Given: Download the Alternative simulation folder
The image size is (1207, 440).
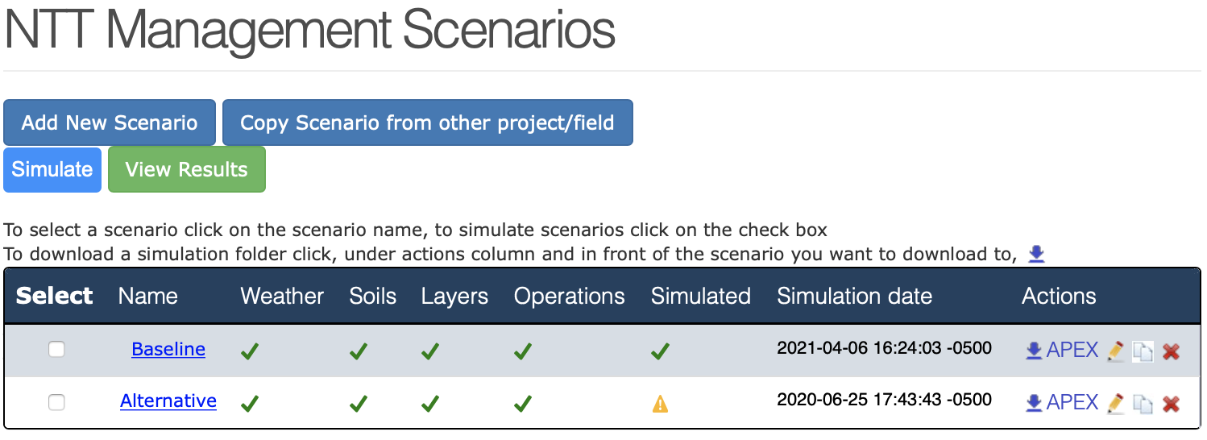Looking at the screenshot, I should point(1034,402).
